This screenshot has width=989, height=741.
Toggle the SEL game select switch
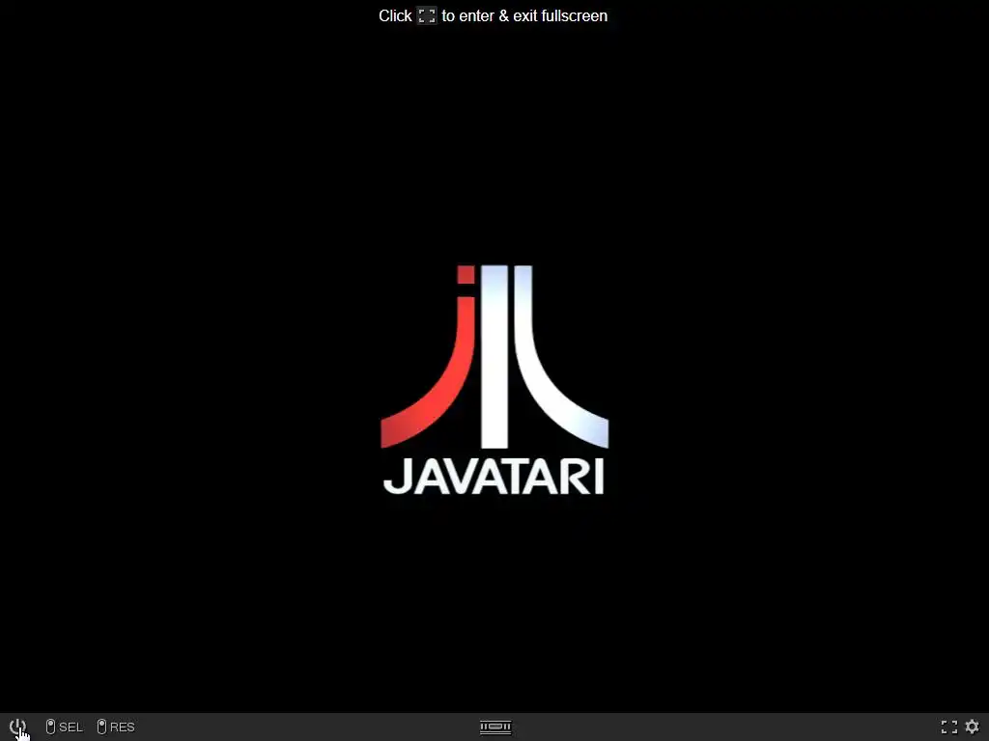coord(65,727)
